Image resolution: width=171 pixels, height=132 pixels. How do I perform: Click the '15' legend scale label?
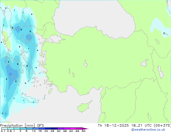40,131
